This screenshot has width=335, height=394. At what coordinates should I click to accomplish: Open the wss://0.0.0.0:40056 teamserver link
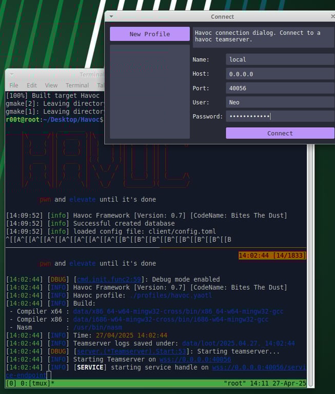coord(195,359)
